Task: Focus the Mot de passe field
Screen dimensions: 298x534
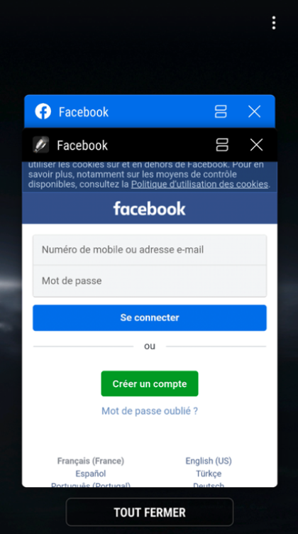Action: point(150,281)
